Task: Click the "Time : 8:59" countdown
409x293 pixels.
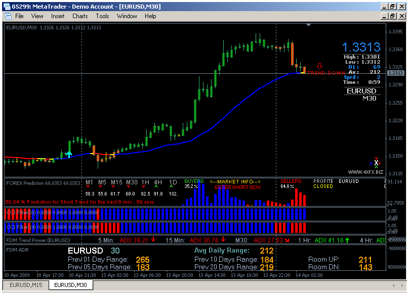Action: (x=361, y=82)
